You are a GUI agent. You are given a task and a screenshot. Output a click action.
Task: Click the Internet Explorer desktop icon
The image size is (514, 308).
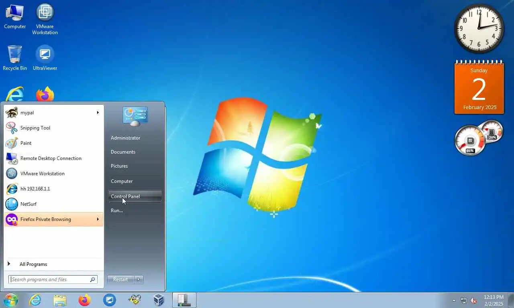15,94
